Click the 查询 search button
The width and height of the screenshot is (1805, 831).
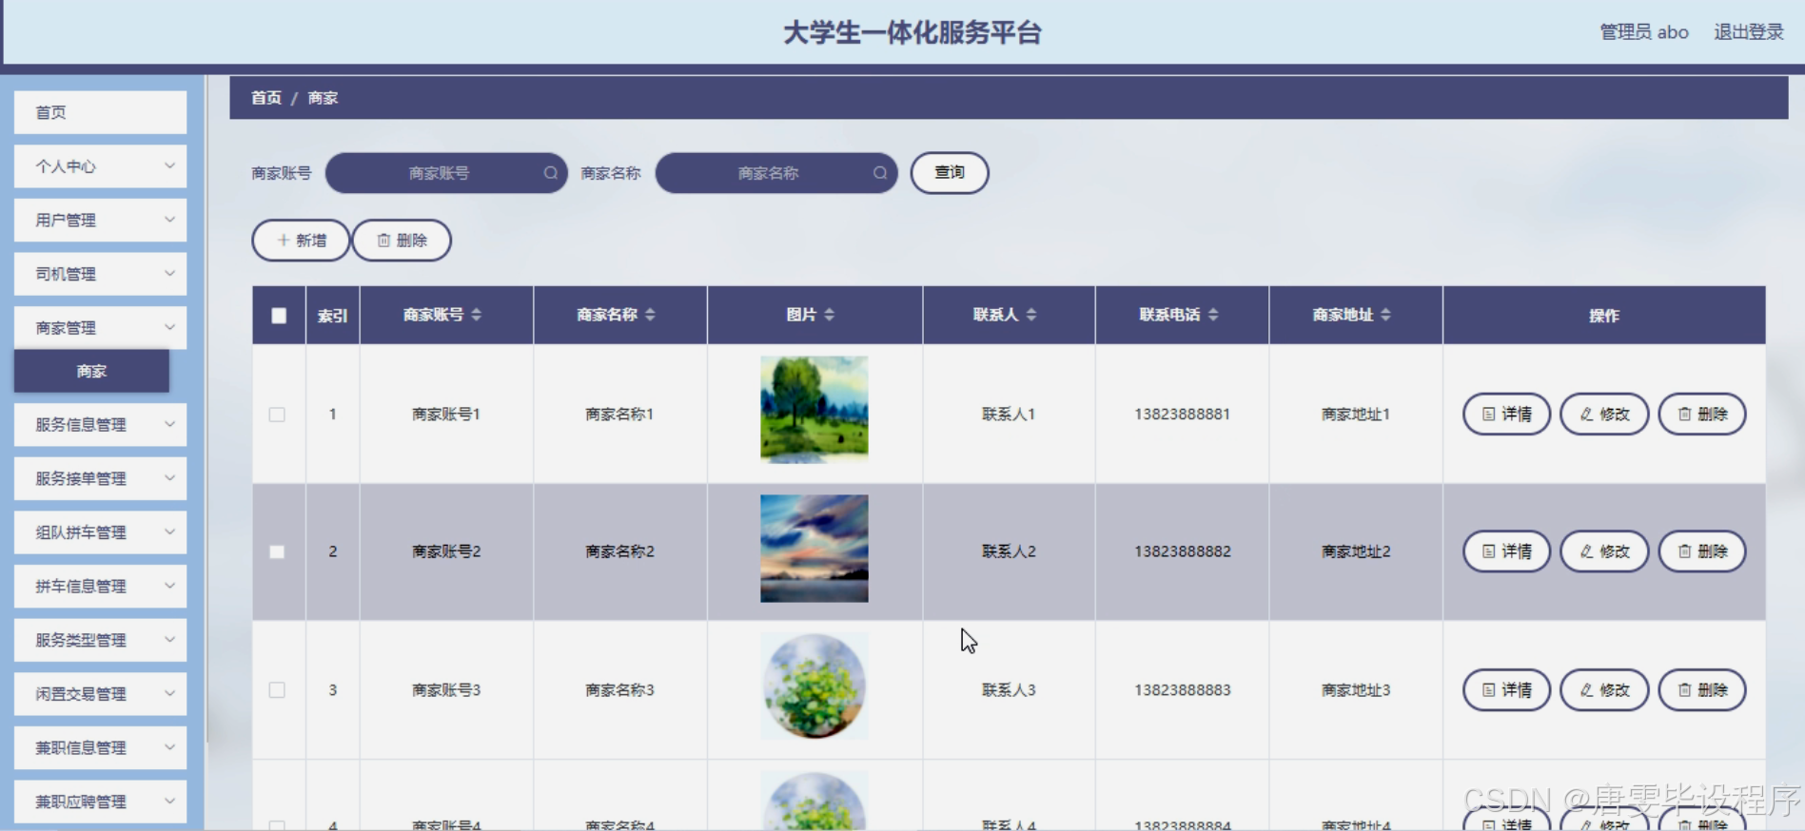[x=950, y=173]
